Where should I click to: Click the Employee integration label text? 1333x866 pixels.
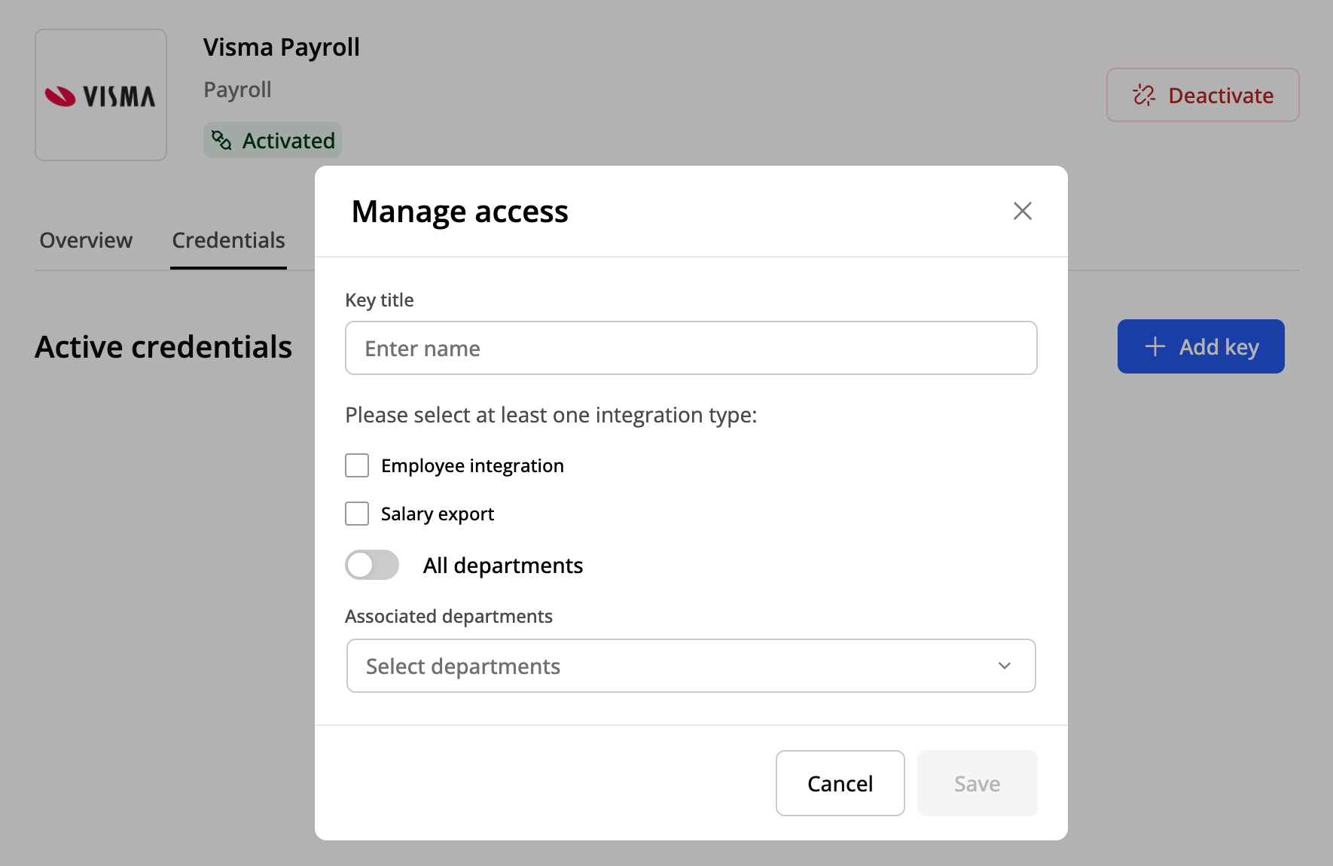pos(472,465)
